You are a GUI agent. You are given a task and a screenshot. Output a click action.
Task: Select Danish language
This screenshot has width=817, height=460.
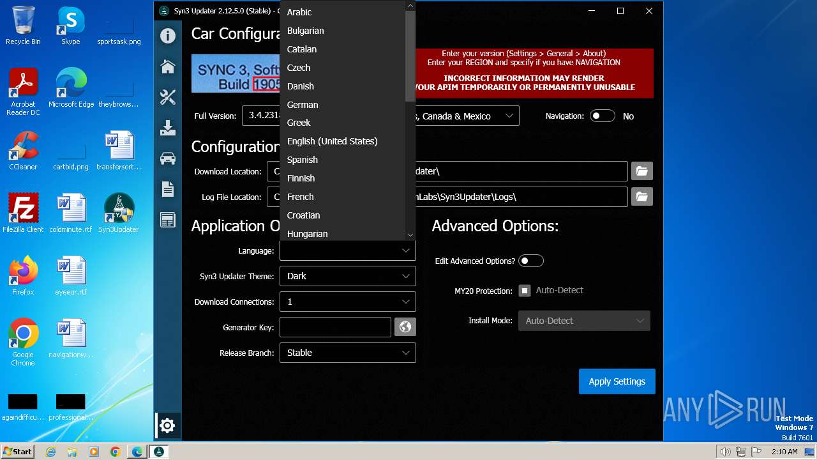coord(343,86)
